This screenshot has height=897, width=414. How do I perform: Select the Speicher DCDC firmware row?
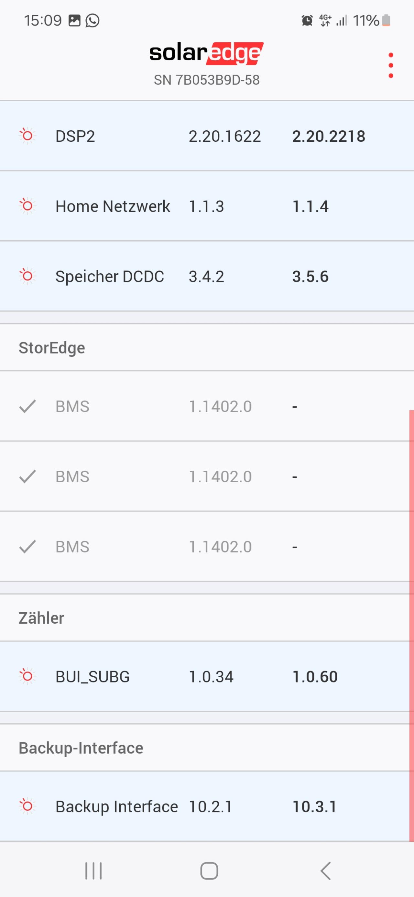(x=207, y=276)
